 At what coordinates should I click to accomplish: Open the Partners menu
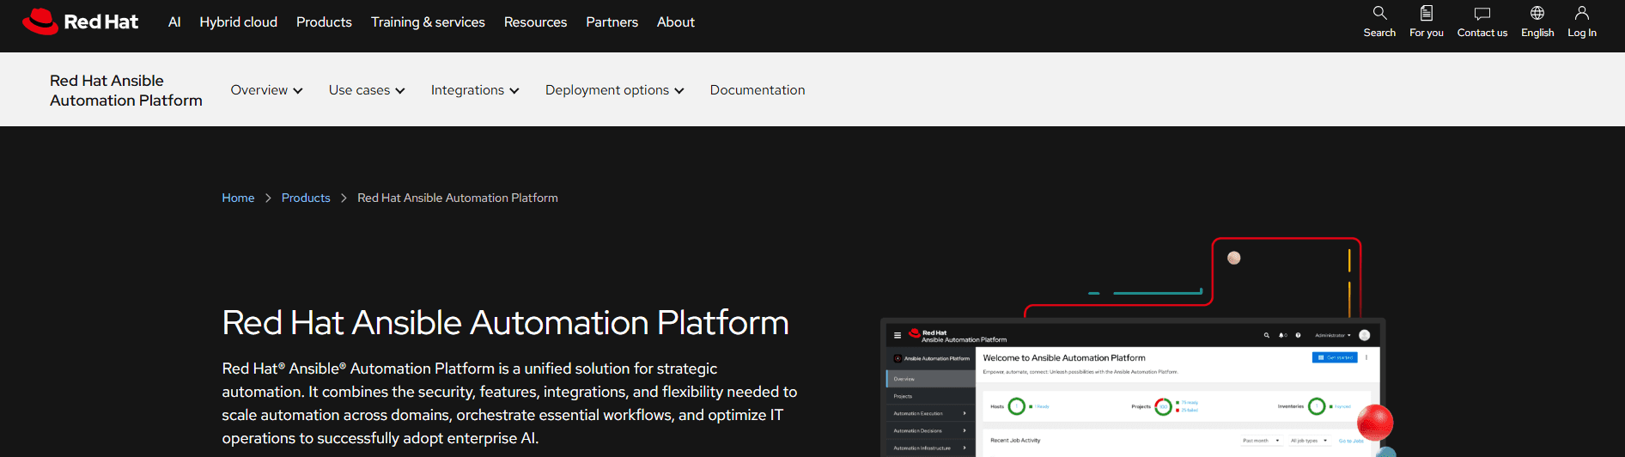click(612, 22)
